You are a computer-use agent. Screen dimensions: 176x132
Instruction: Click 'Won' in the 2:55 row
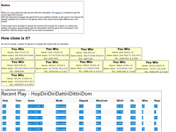[98, 129]
